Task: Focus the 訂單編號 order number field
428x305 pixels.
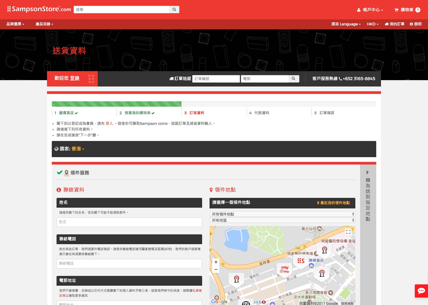Action: pyautogui.click(x=216, y=79)
